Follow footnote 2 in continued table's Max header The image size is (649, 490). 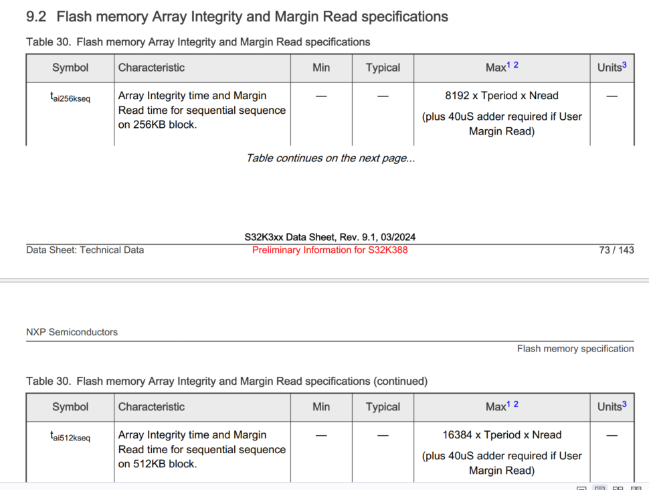click(516, 404)
